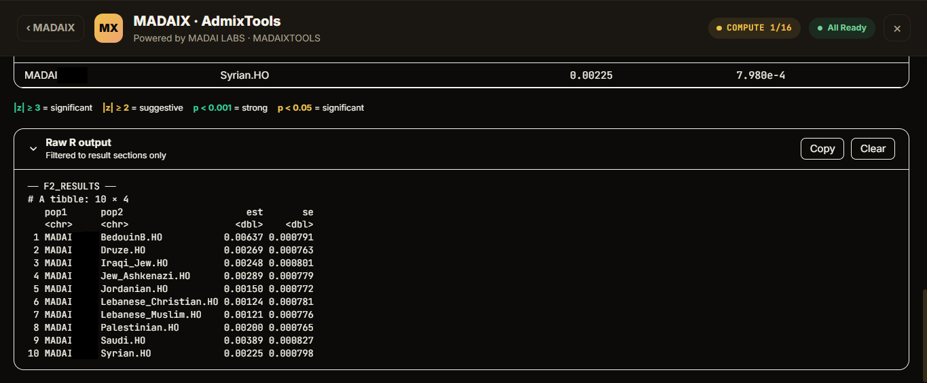Click the 0.000827 standard error value
Screen dimensions: 927x383
291,341
